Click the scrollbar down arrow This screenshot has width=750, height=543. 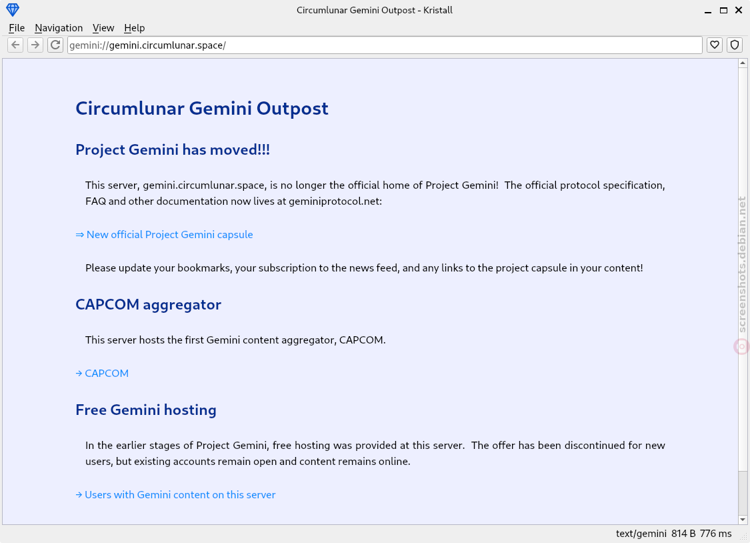[x=743, y=520]
